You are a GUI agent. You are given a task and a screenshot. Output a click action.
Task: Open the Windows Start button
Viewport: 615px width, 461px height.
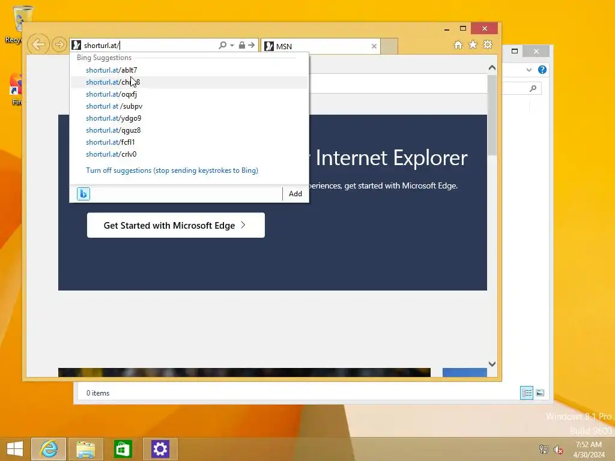(x=15, y=449)
